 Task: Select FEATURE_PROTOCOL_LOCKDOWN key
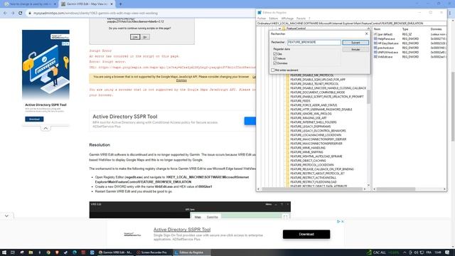pyautogui.click(x=311, y=165)
